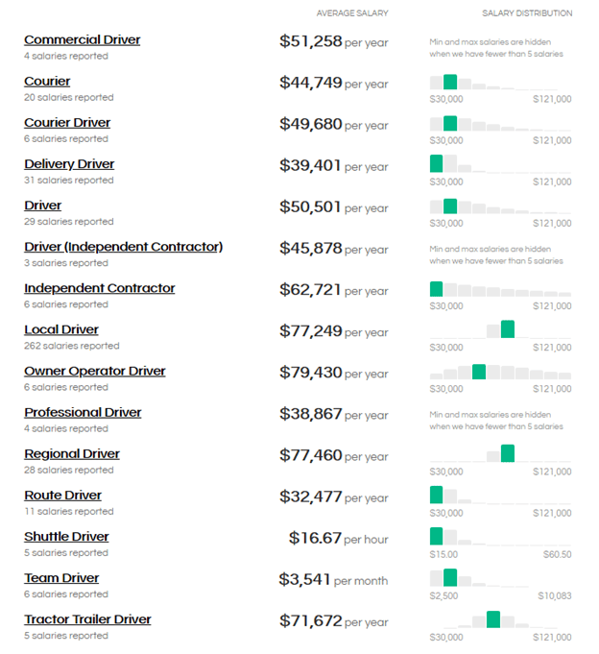The height and width of the screenshot is (654, 599).
Task: Select the Local Driver link
Action: pos(61,329)
